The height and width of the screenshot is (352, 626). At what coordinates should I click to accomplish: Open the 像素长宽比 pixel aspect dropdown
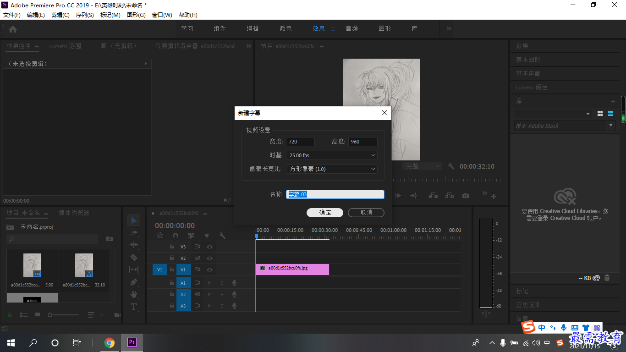point(332,169)
